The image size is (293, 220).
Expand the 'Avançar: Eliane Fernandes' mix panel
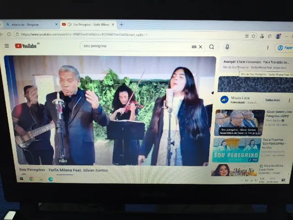pos(256,64)
